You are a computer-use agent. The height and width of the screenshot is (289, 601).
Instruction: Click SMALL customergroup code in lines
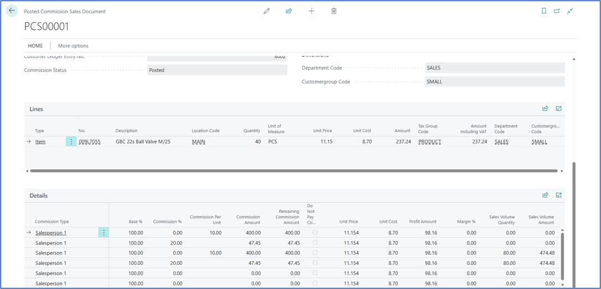(540, 141)
